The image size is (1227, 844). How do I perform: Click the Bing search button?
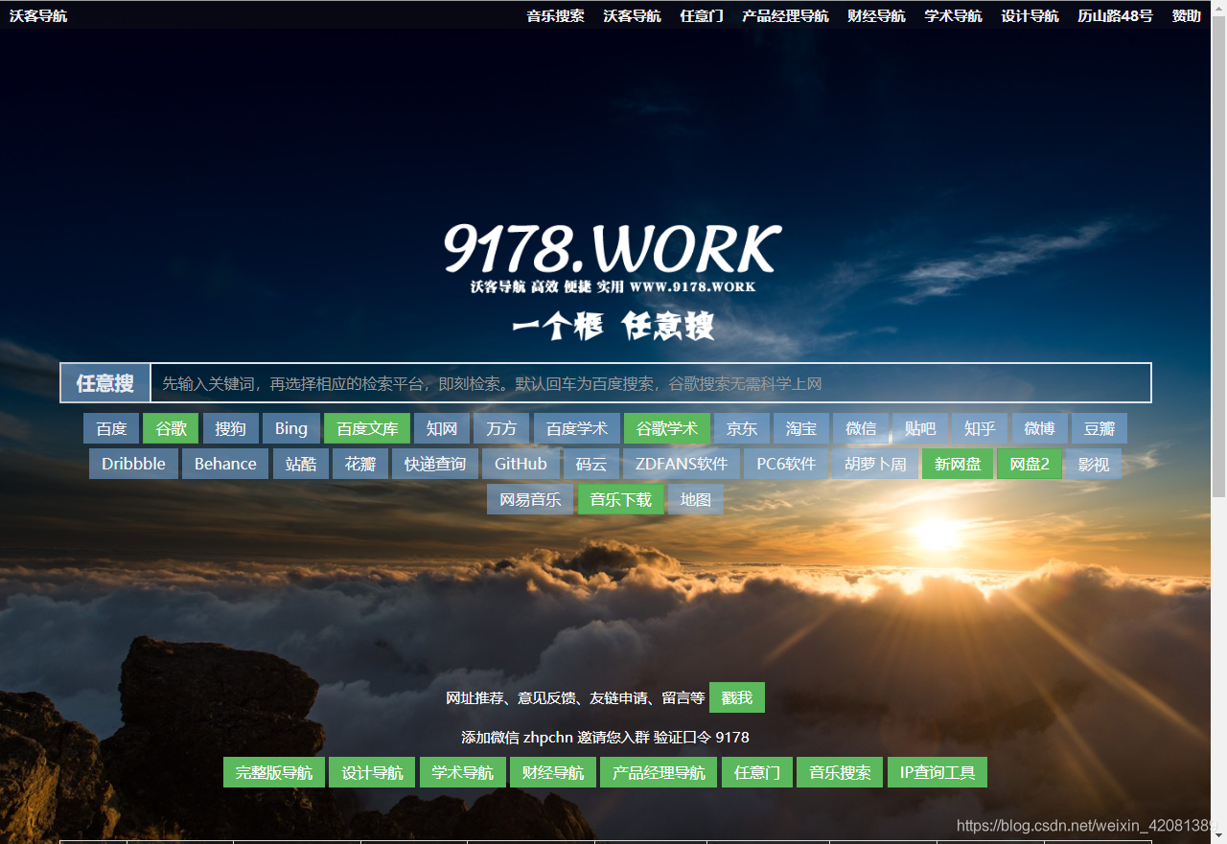(290, 428)
